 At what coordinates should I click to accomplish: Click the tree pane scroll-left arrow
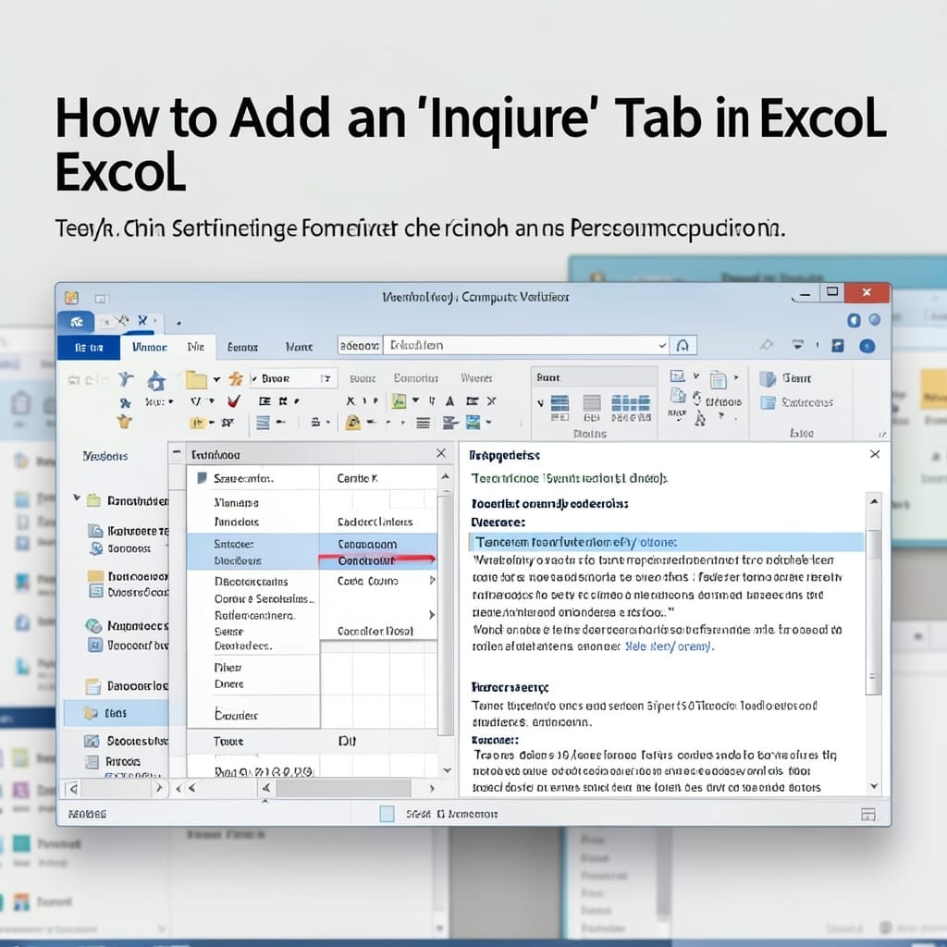click(74, 788)
